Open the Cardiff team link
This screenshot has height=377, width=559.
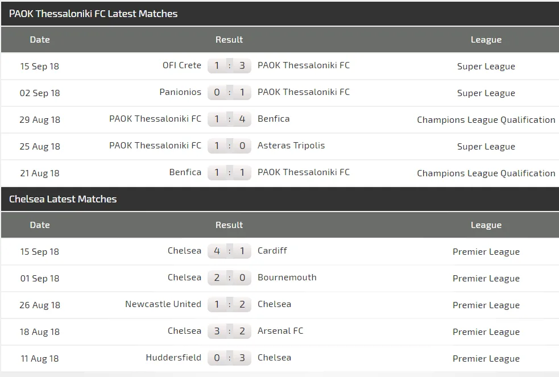tap(272, 251)
